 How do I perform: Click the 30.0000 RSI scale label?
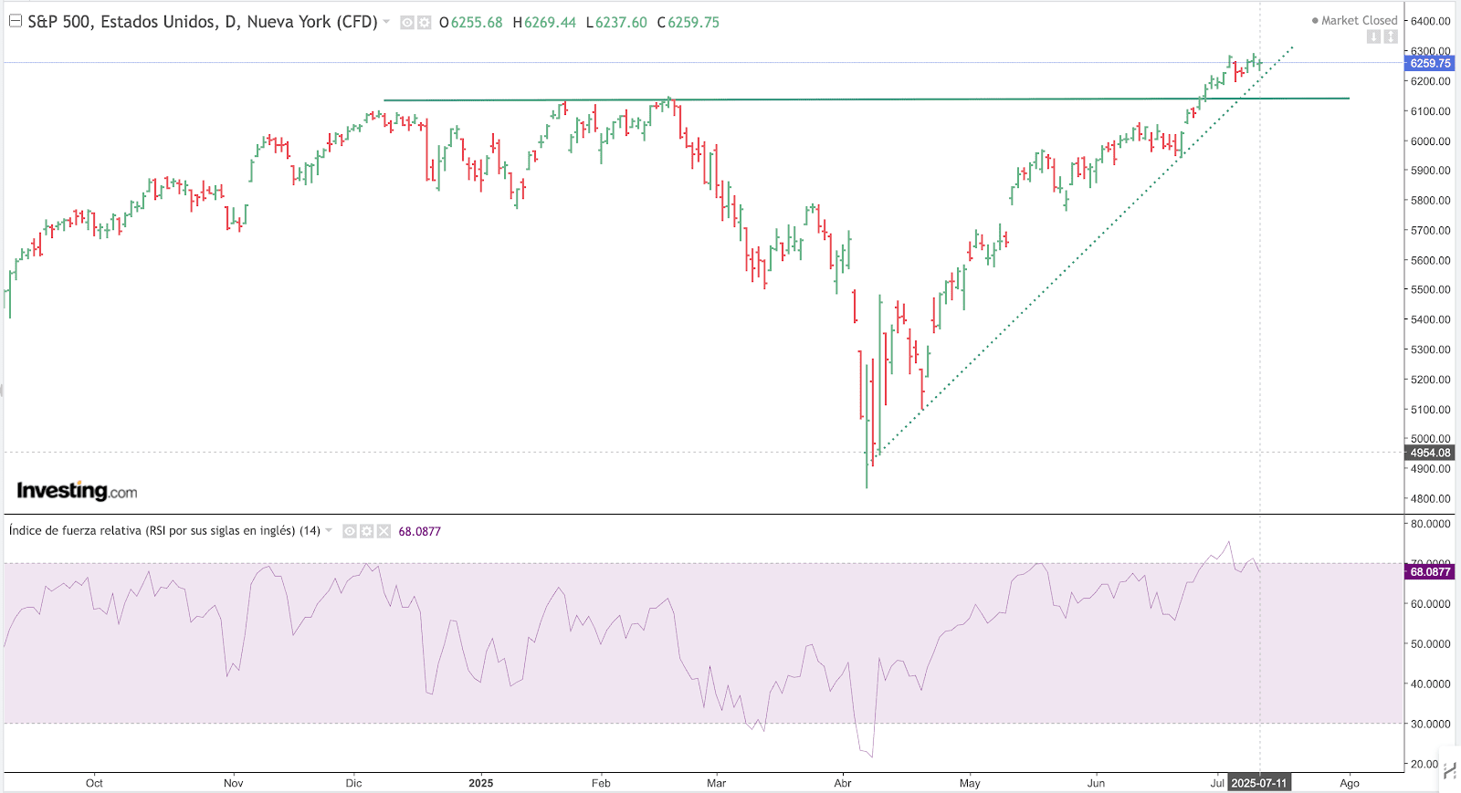[1430, 725]
